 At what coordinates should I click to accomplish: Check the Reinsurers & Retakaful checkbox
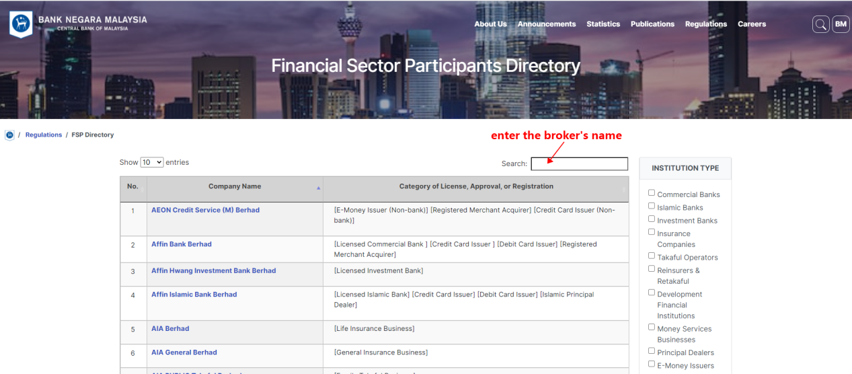651,268
